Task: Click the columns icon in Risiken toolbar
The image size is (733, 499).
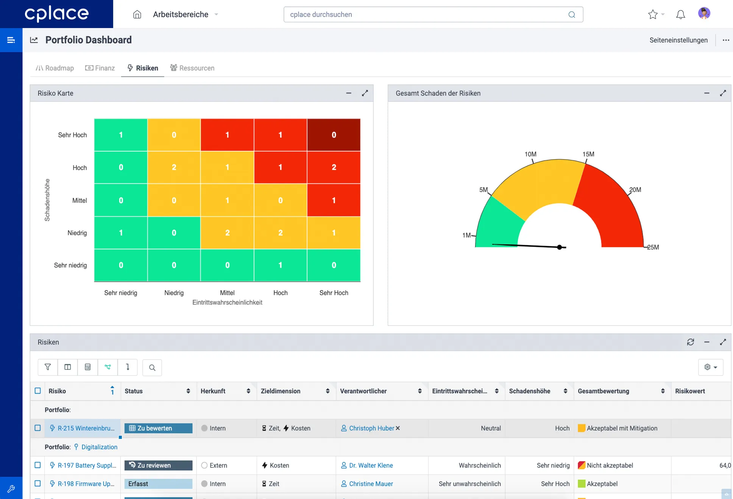Action: click(68, 367)
